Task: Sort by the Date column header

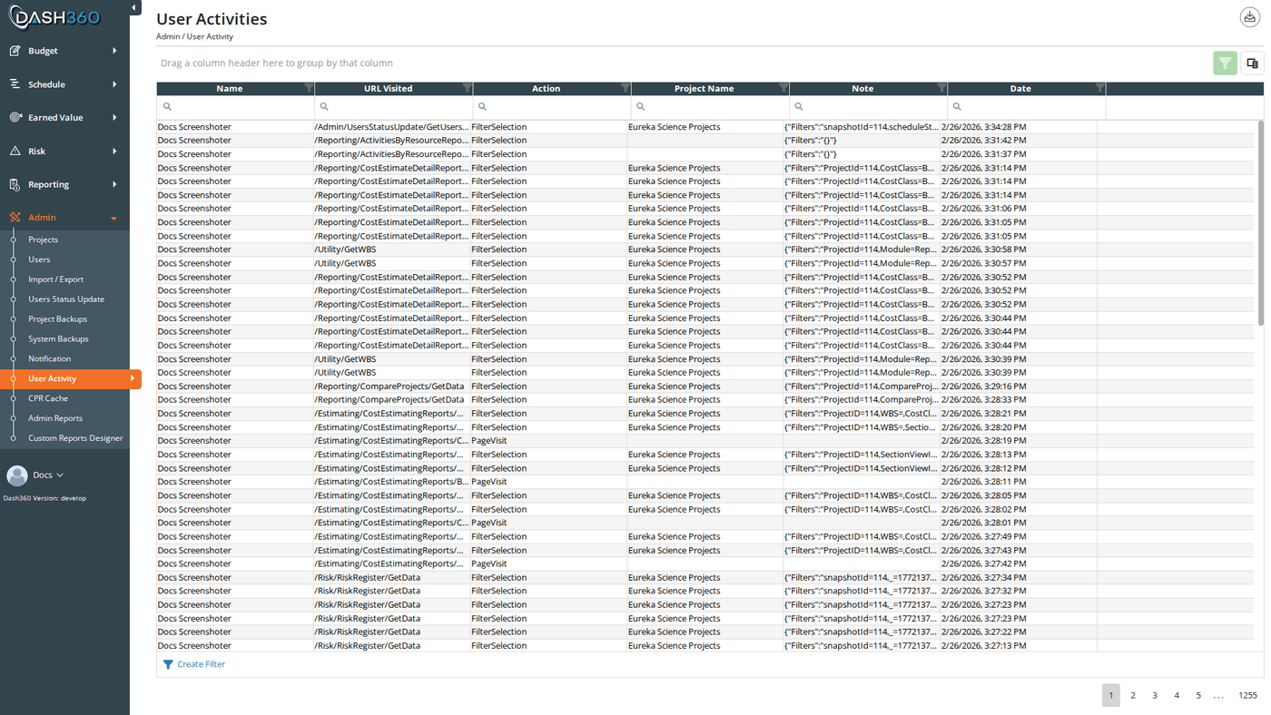Action: click(x=1020, y=89)
